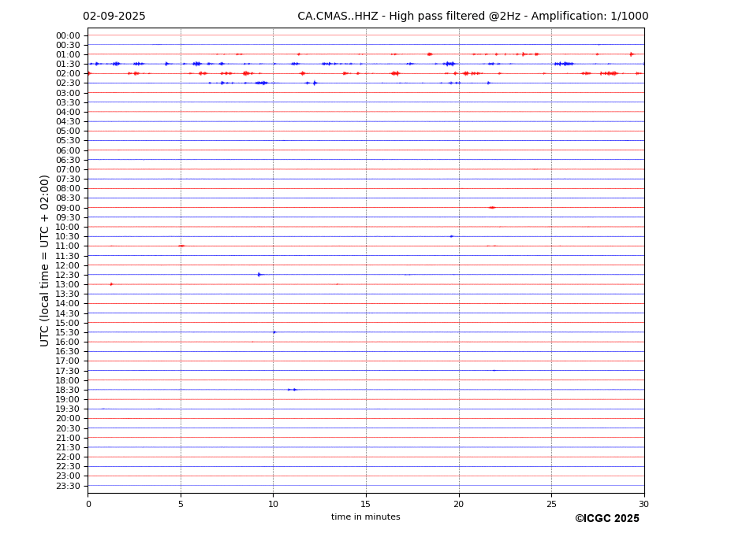731x548 pixels.
Task: Click the x-axis tick label 20
Action: click(x=459, y=504)
